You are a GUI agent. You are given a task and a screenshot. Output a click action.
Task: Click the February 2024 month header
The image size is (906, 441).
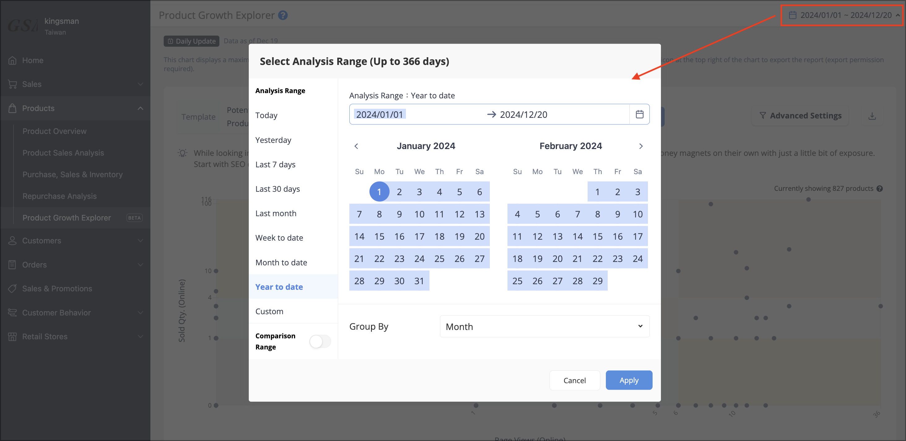point(571,146)
